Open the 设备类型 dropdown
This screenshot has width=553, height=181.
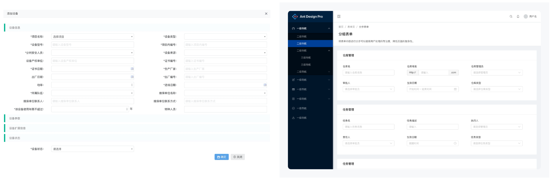(x=226, y=36)
